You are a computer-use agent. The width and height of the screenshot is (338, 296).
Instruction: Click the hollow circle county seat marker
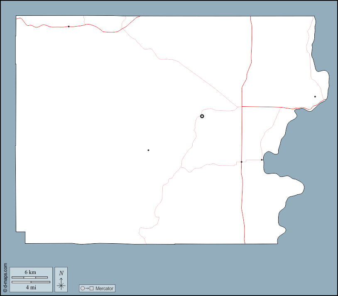coord(202,116)
